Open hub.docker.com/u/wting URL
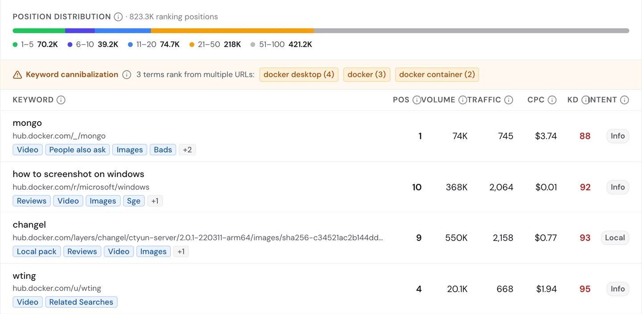The height and width of the screenshot is (314, 642). coord(57,289)
